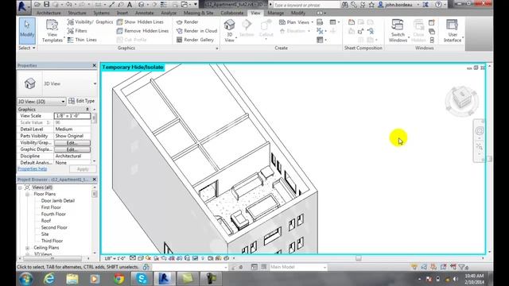
Task: Select Third Floor plan
Action: [52, 241]
